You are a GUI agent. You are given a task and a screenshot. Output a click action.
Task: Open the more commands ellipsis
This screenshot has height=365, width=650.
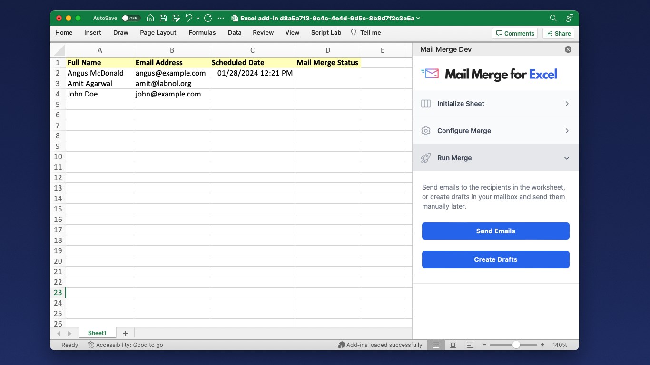pyautogui.click(x=221, y=18)
